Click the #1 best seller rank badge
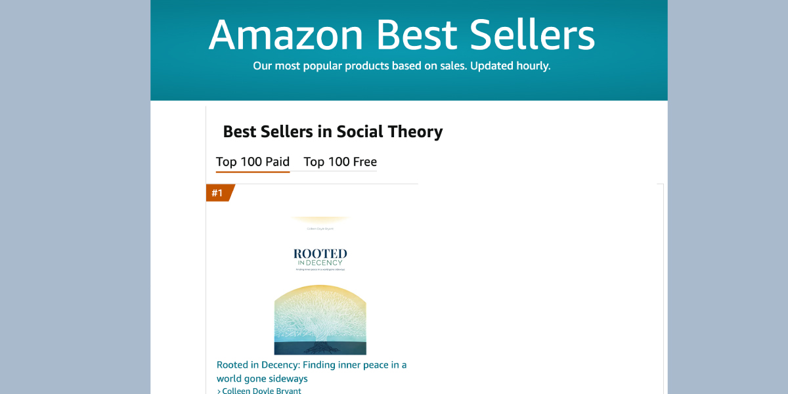The width and height of the screenshot is (788, 394). 218,193
